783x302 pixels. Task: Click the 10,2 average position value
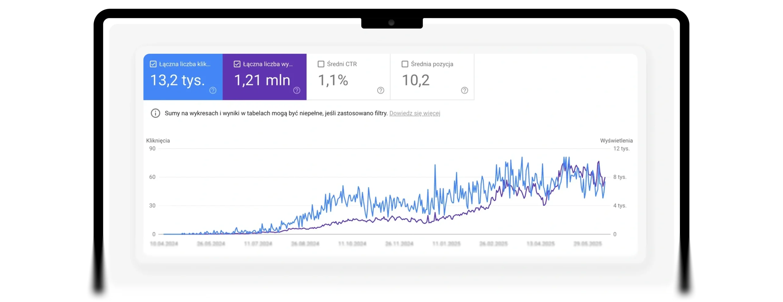(416, 80)
